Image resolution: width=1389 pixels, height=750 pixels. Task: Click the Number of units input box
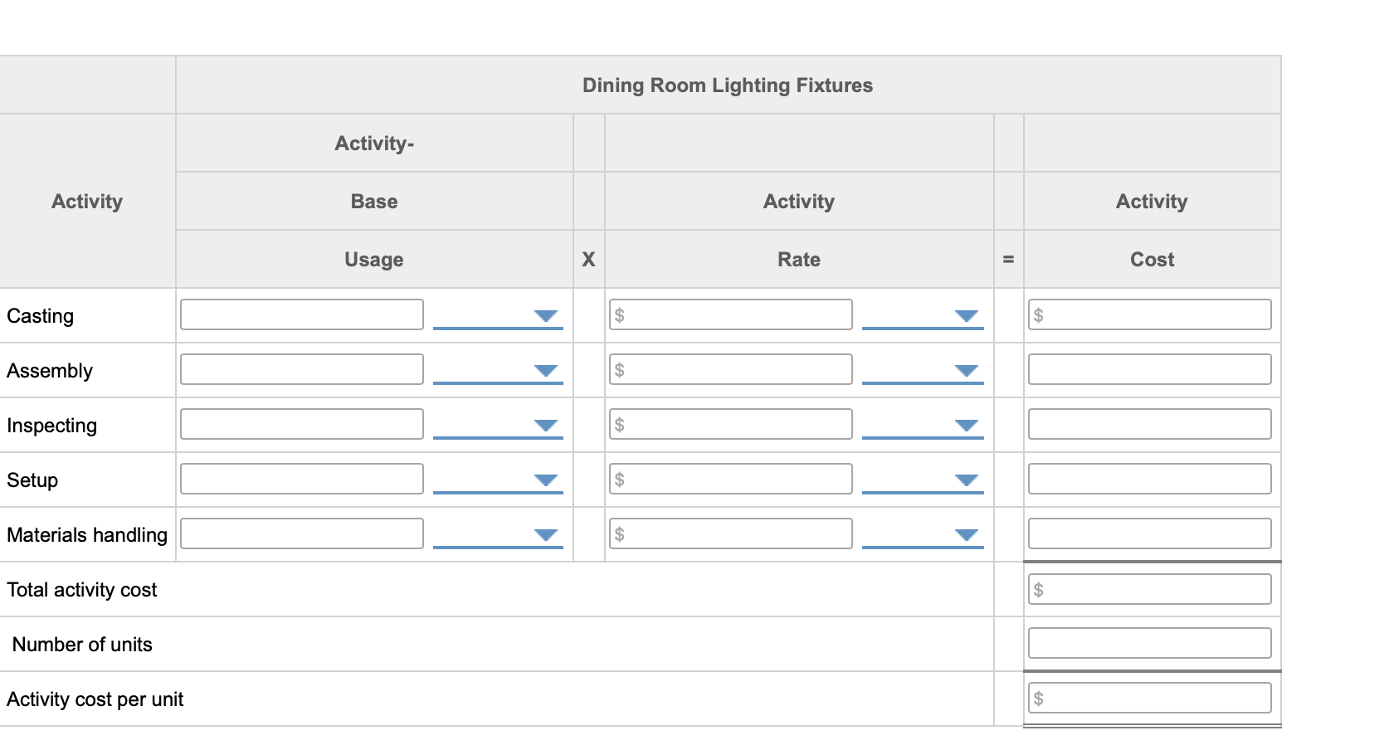click(1149, 642)
